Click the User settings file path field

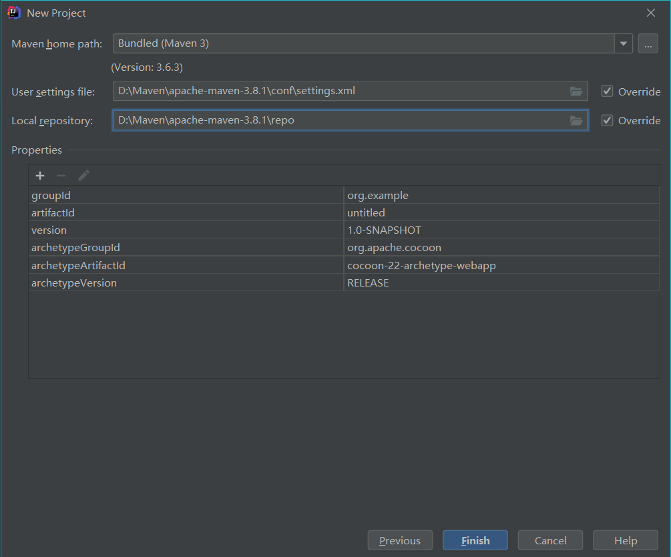pos(350,91)
